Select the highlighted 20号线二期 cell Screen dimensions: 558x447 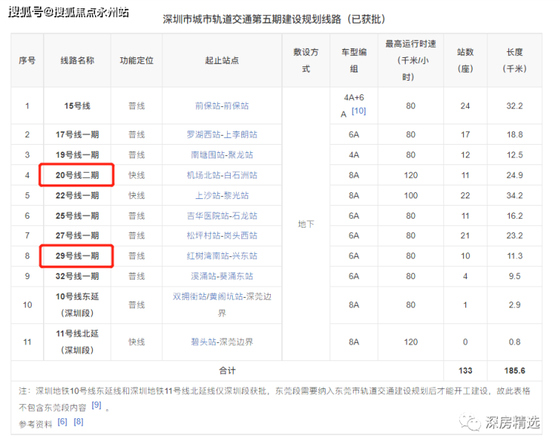(78, 176)
